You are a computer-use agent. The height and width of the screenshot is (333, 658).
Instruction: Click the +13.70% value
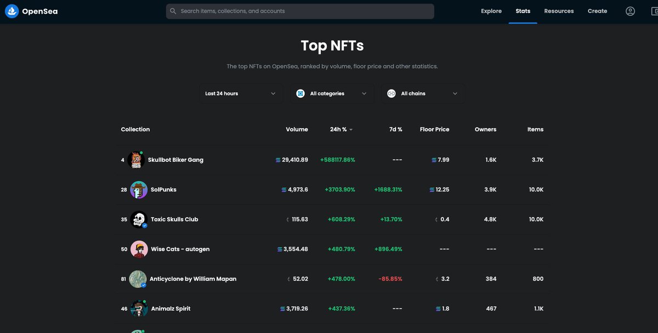[x=391, y=219]
